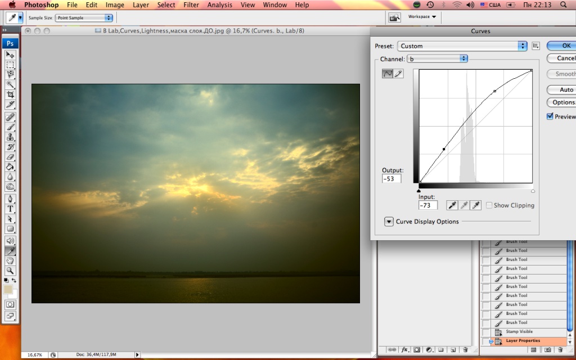
Task: Click the foreground color swatch
Action: coord(8,289)
